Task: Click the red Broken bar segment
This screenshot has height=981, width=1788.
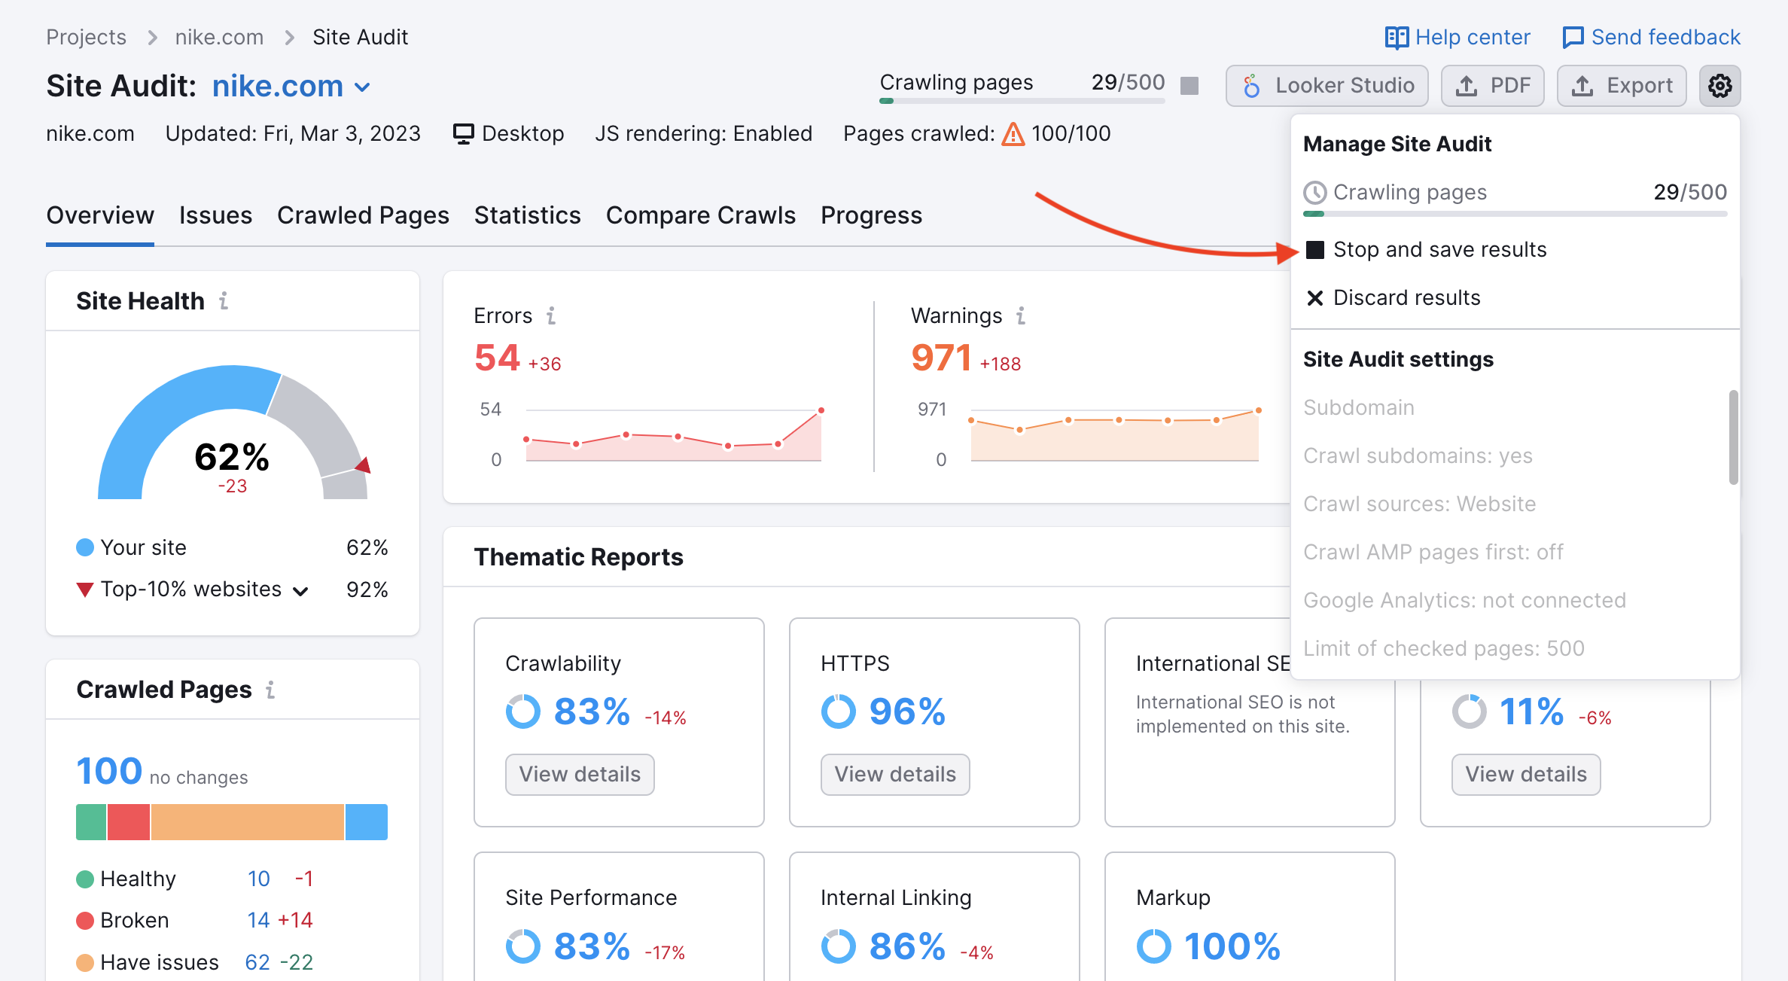Action: coord(129,822)
